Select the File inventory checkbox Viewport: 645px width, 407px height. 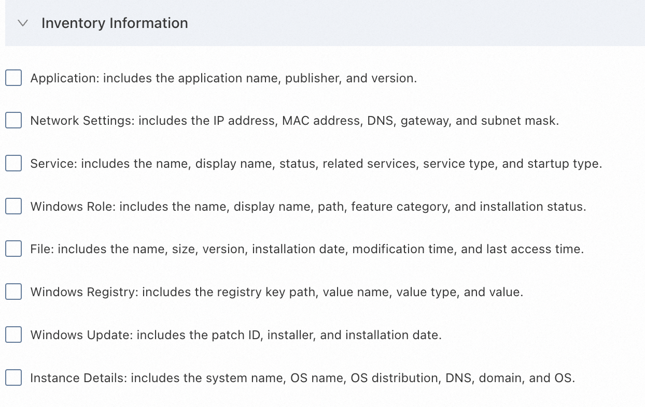(x=13, y=249)
